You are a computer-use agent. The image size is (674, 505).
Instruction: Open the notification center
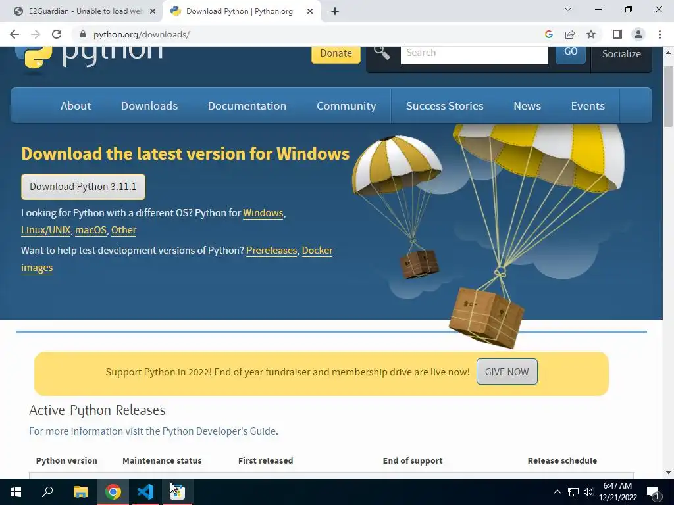653,493
